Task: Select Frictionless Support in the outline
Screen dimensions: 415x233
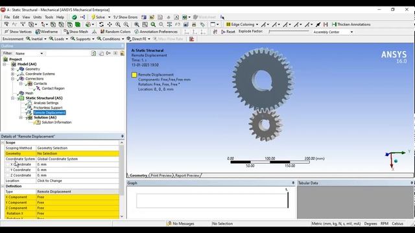Action: coord(47,108)
